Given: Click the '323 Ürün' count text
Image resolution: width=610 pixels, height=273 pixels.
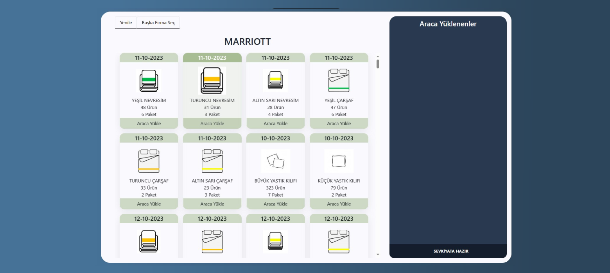Looking at the screenshot, I should click(x=276, y=188).
